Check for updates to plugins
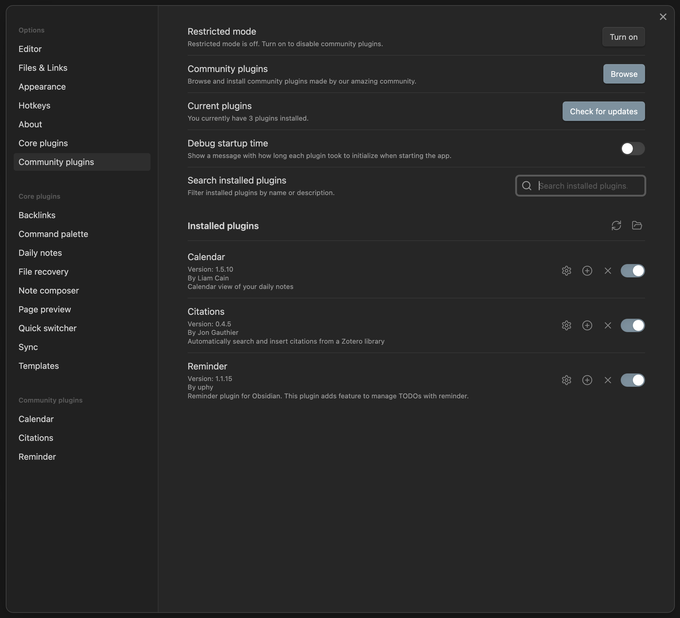Image resolution: width=680 pixels, height=618 pixels. 603,111
